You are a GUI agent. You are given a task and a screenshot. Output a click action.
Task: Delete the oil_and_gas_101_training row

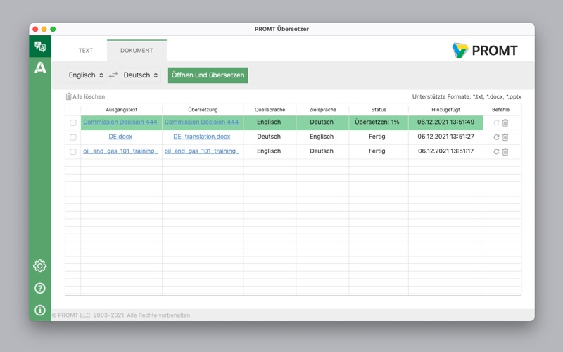505,151
